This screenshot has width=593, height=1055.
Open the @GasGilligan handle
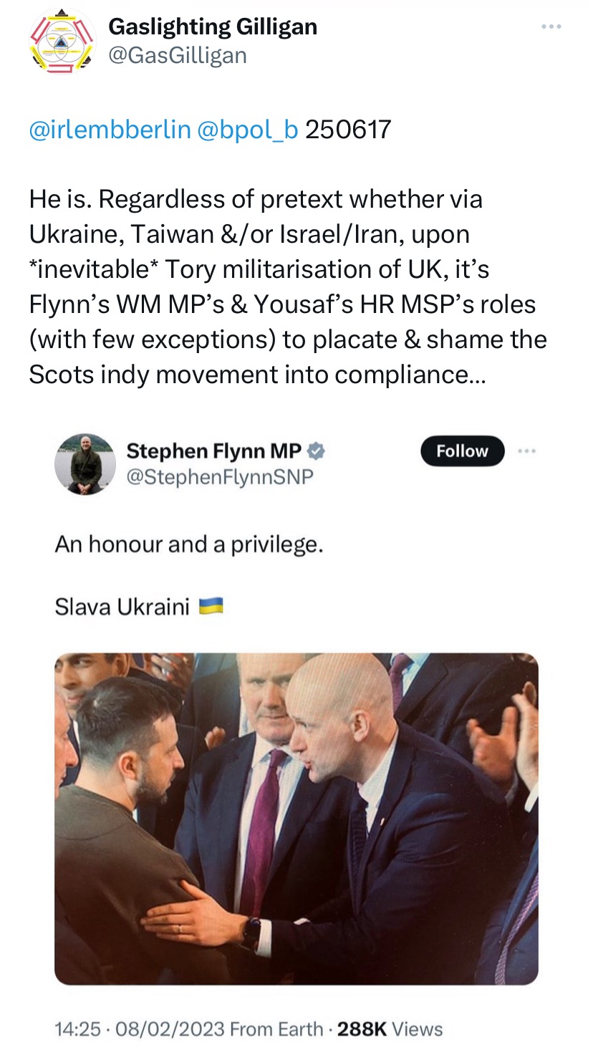pos(177,55)
